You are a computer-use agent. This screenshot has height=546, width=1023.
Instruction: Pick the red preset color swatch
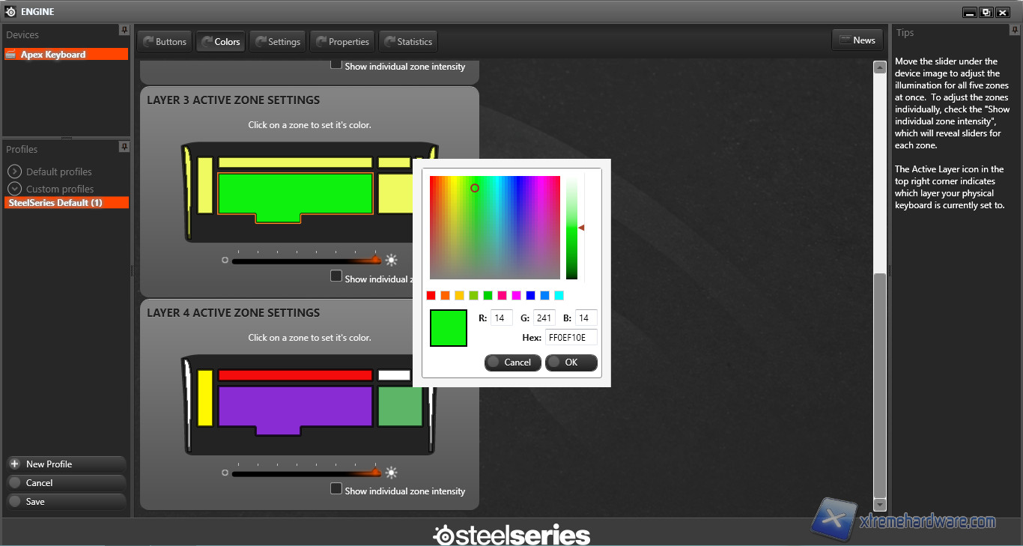click(x=431, y=296)
